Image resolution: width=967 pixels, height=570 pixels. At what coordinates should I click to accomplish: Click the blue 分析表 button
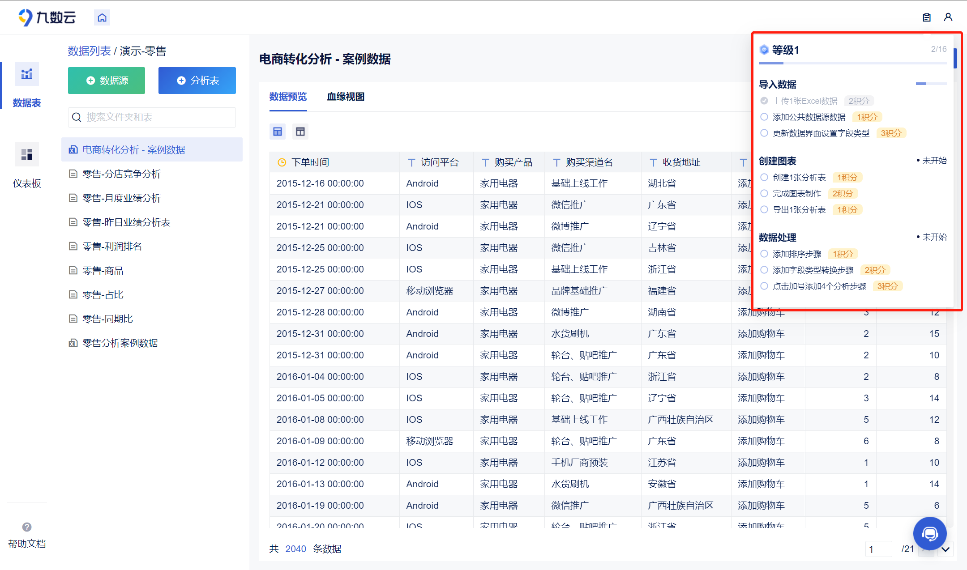(x=197, y=81)
